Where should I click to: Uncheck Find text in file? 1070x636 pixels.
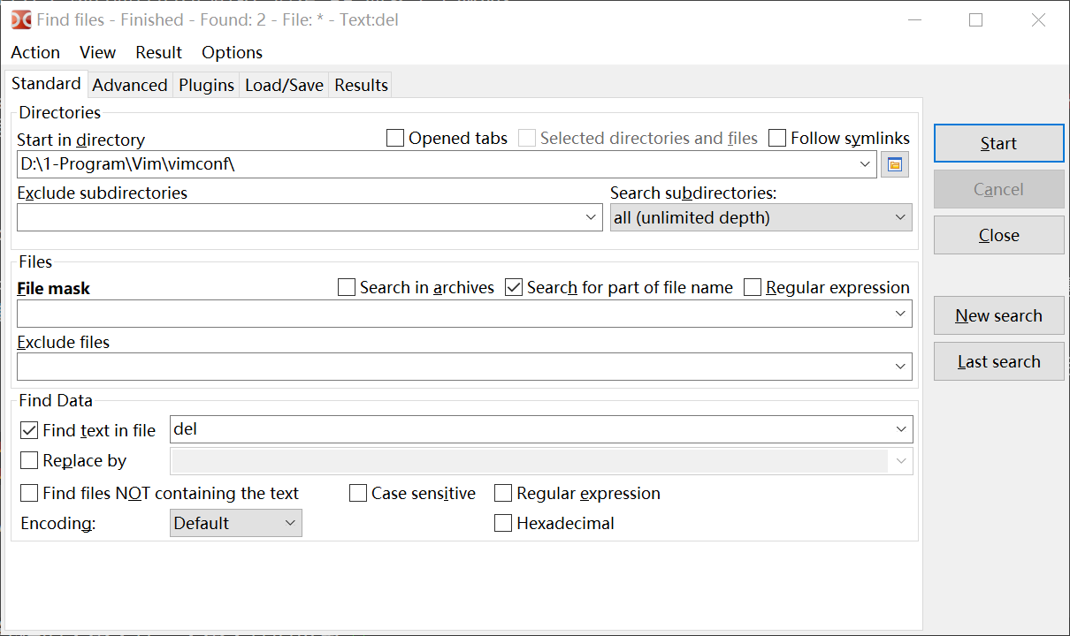(x=29, y=431)
